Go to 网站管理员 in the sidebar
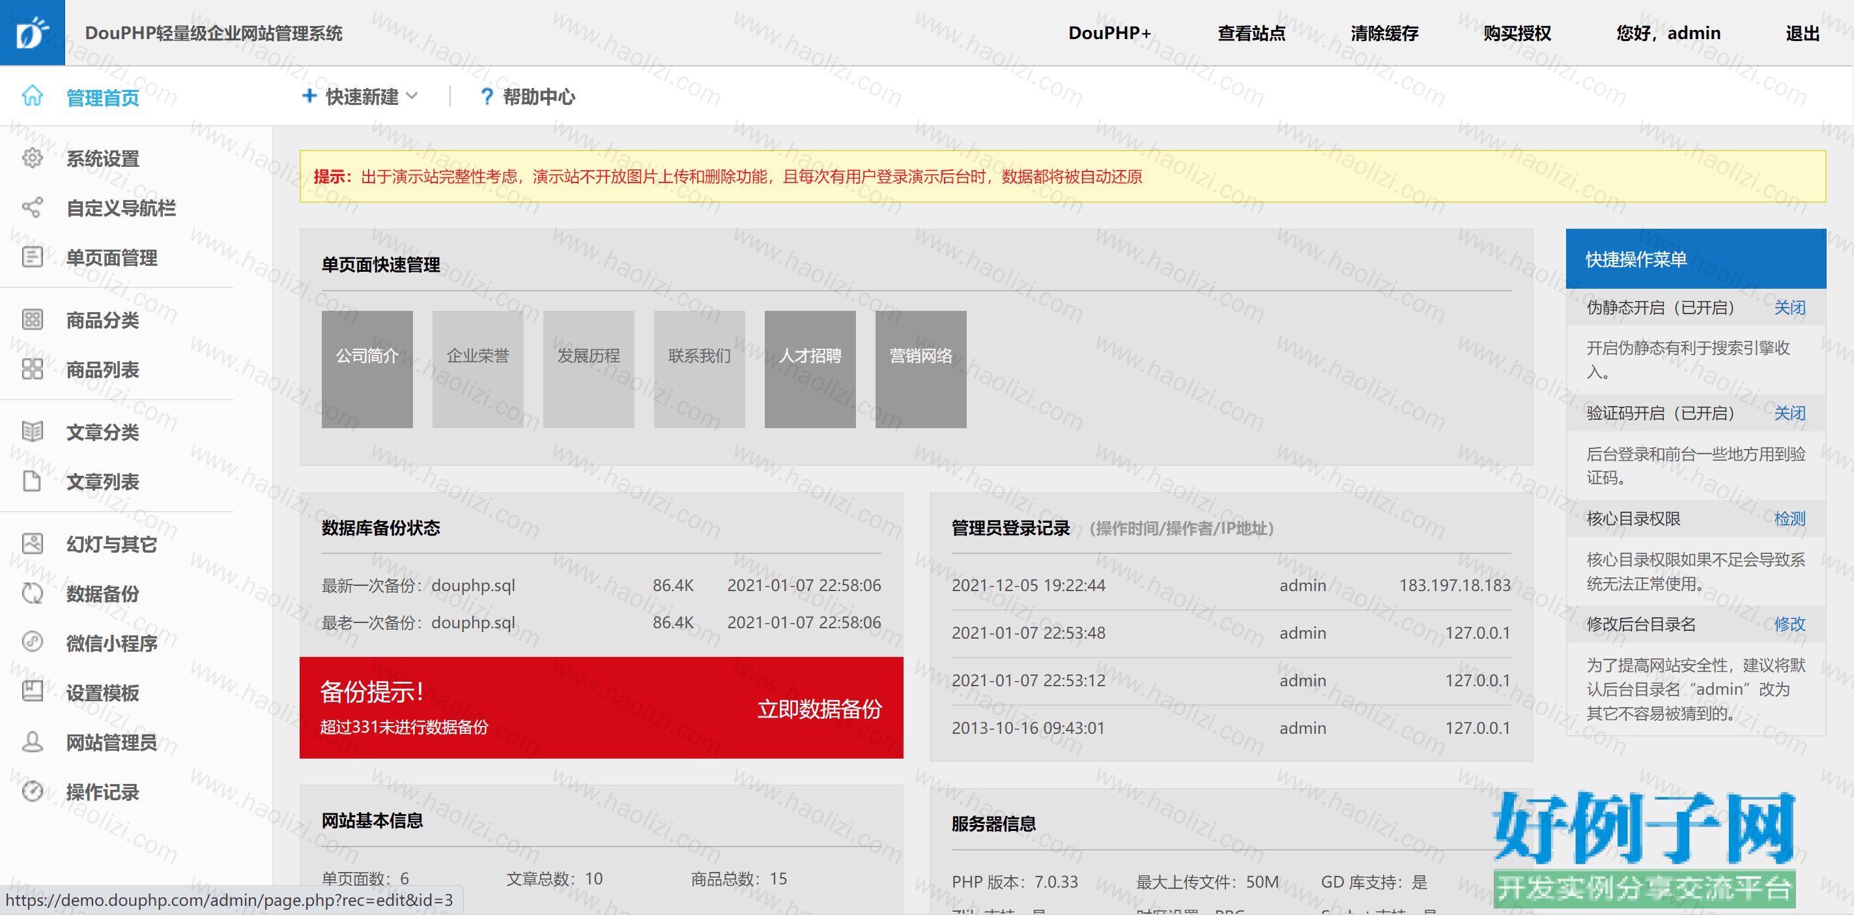 click(x=111, y=742)
